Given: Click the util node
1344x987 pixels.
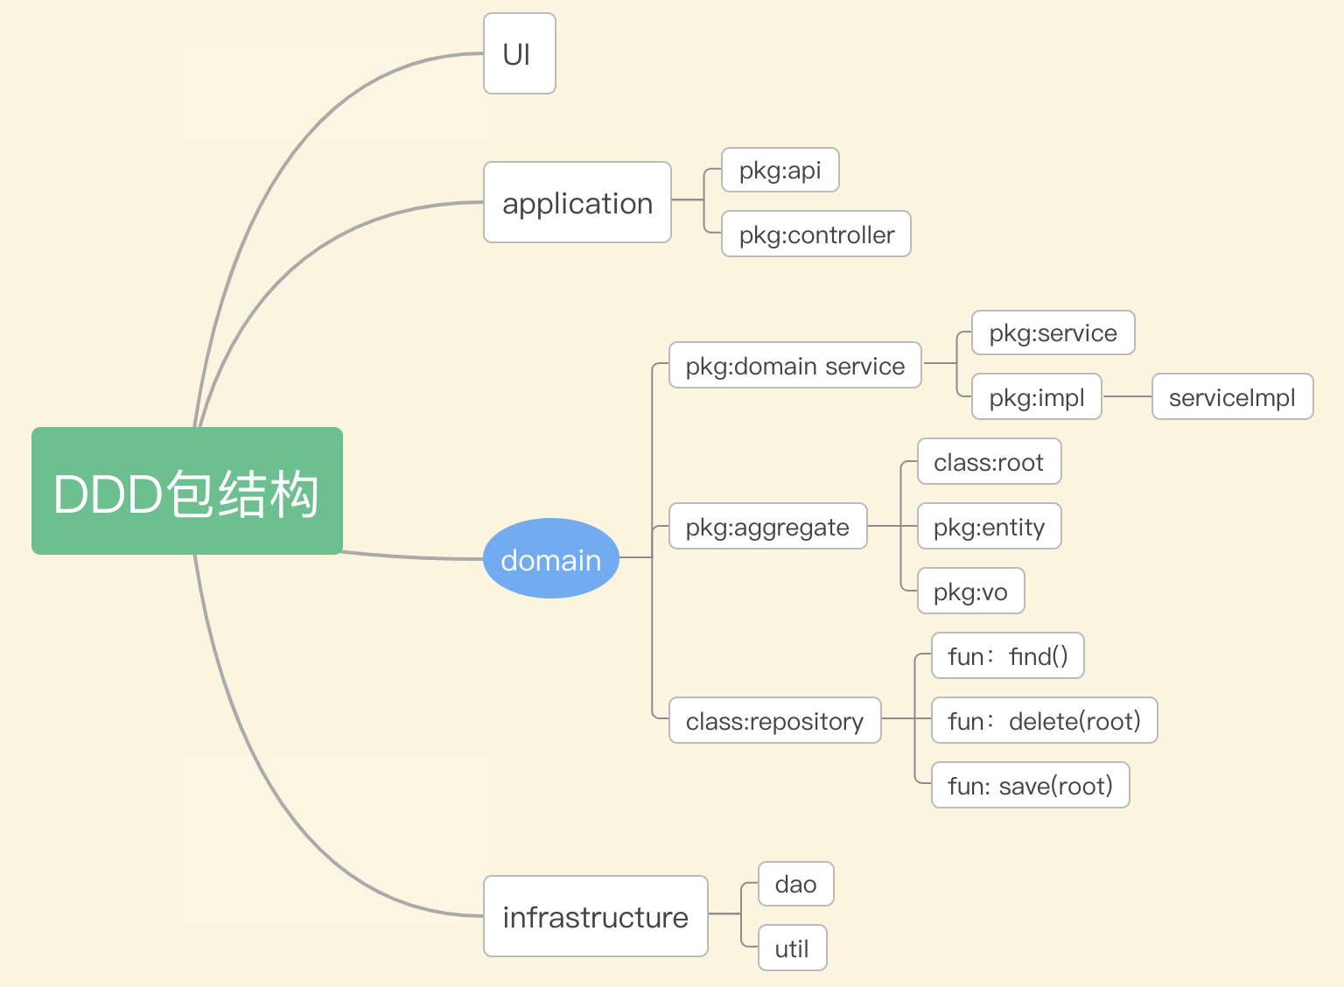Looking at the screenshot, I should tap(793, 948).
